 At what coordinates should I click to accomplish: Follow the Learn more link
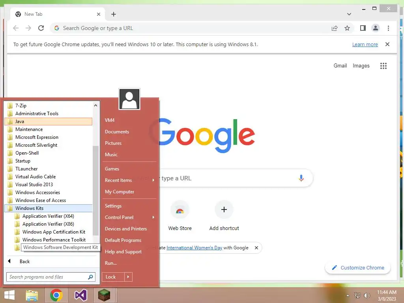point(365,44)
